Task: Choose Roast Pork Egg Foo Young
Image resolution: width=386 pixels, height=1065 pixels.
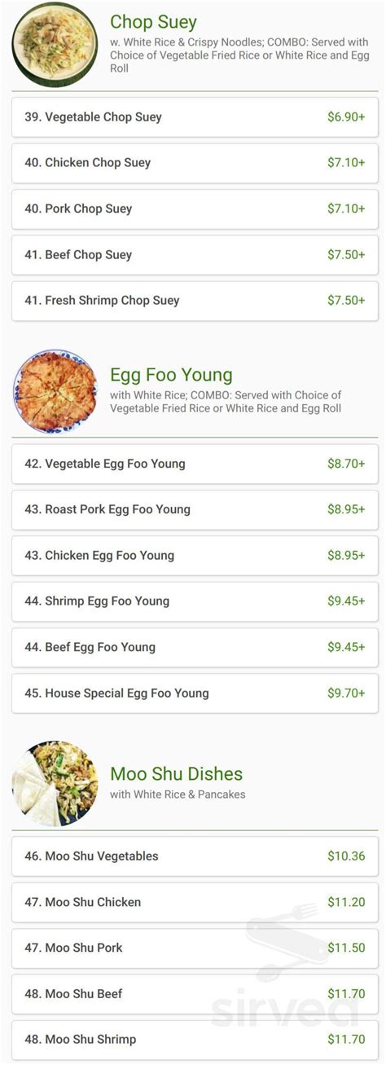Action: (195, 509)
